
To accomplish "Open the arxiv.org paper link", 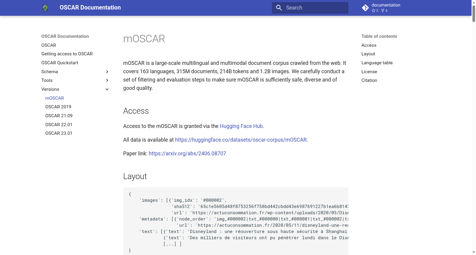I will pyautogui.click(x=187, y=154).
